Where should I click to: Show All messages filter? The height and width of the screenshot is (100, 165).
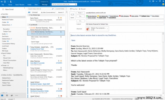pos(29,12)
